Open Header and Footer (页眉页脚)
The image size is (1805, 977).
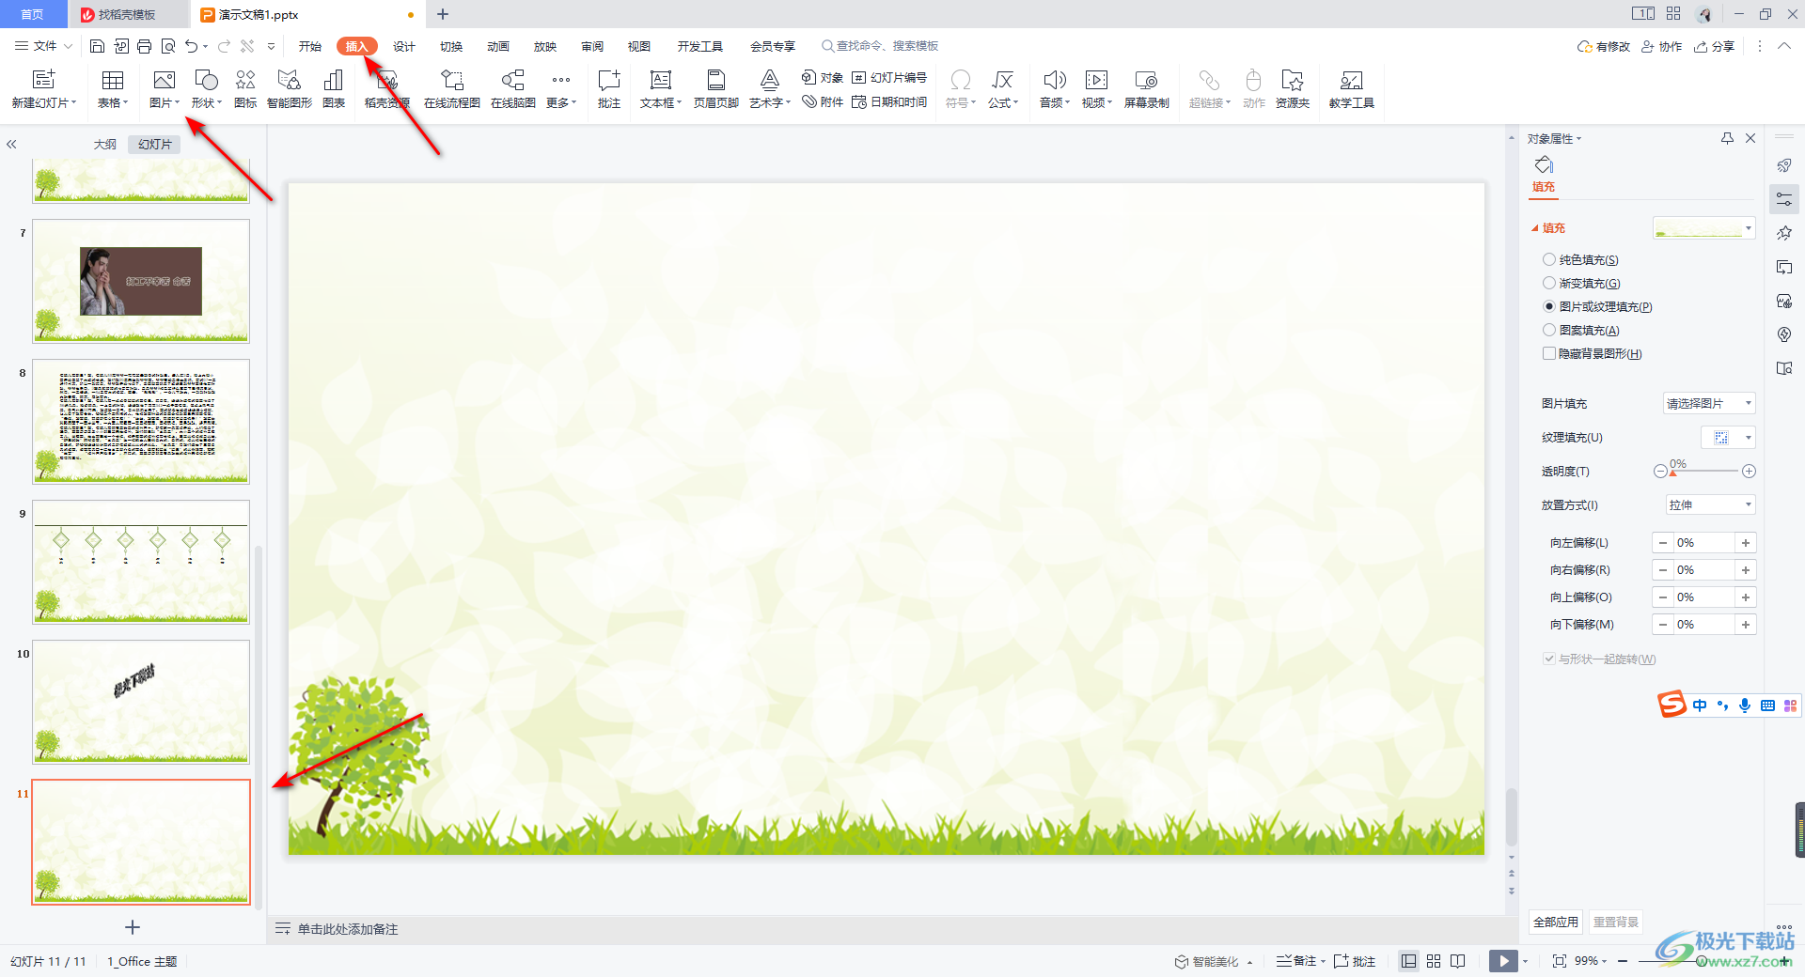[716, 89]
